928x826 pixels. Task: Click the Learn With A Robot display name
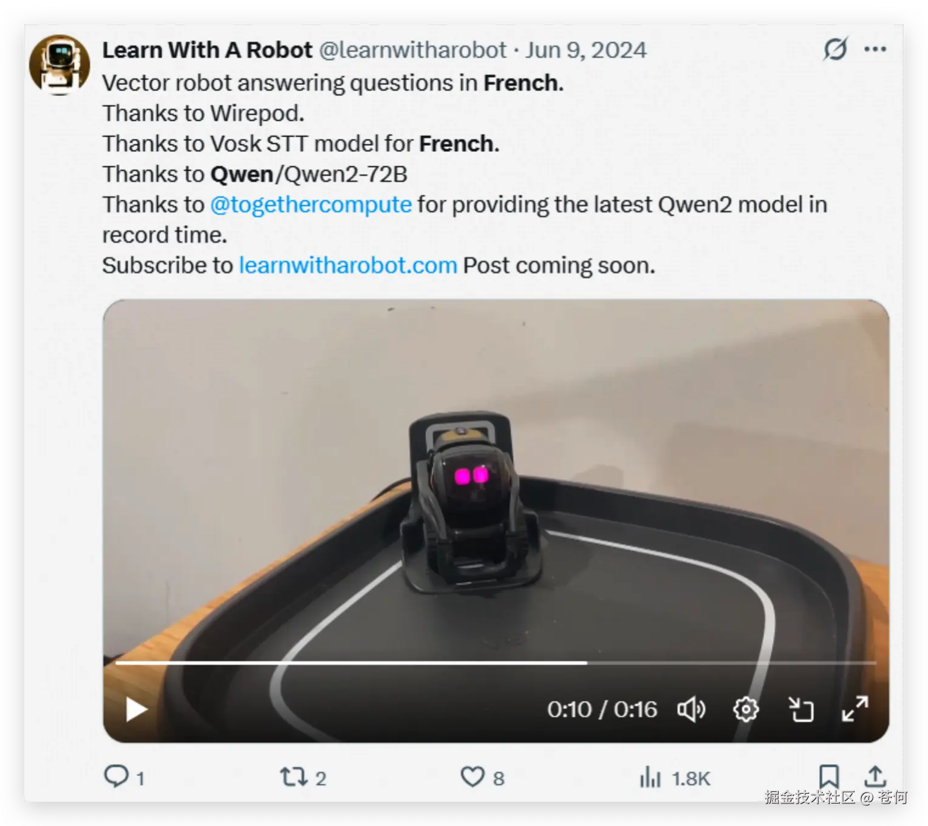click(207, 50)
